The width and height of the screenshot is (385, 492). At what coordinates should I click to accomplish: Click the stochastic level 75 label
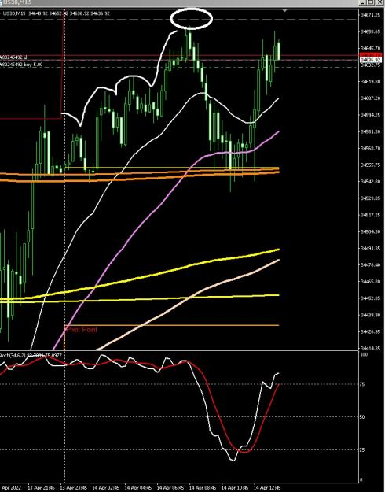363,384
